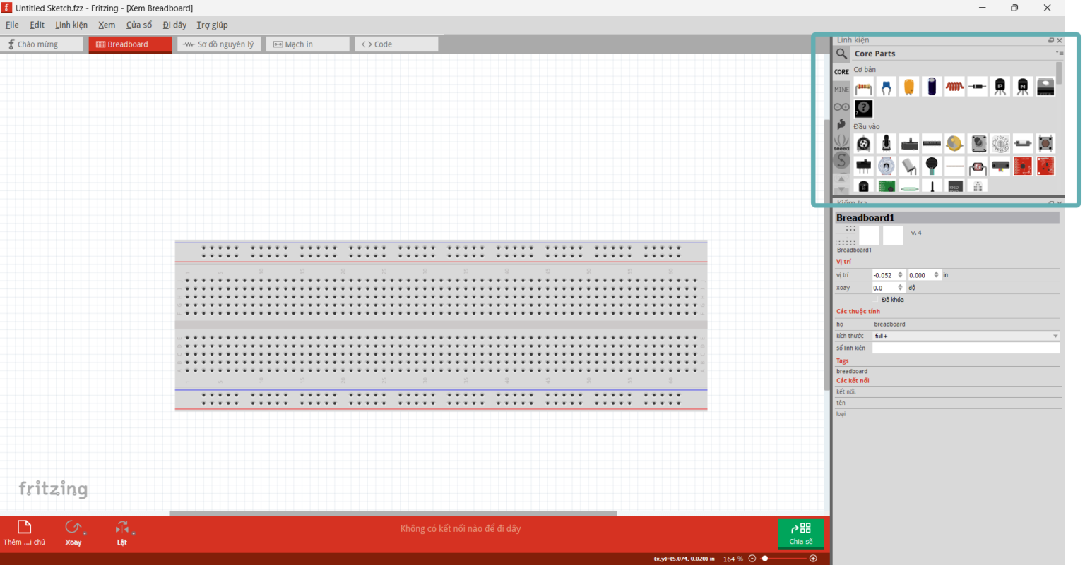
Task: Pick the red inductor coil part
Action: coord(954,87)
